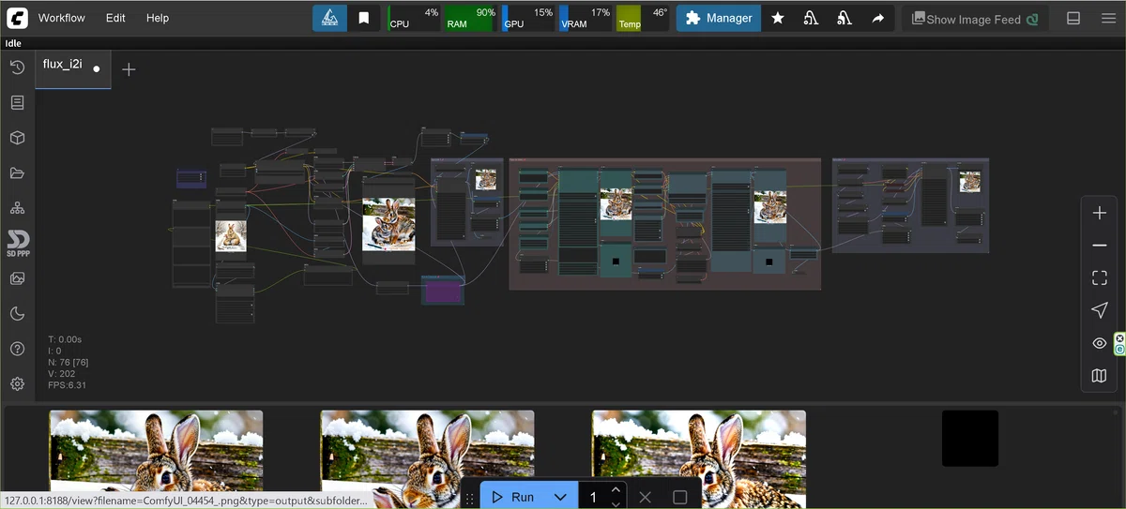Open the SD PPP sidebar panel
Image resolution: width=1126 pixels, height=509 pixels.
(18, 244)
